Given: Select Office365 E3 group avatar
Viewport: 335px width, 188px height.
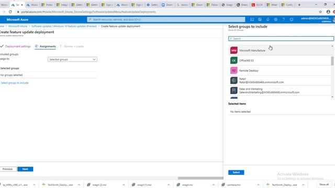Looking at the screenshot, I should (x=234, y=61).
